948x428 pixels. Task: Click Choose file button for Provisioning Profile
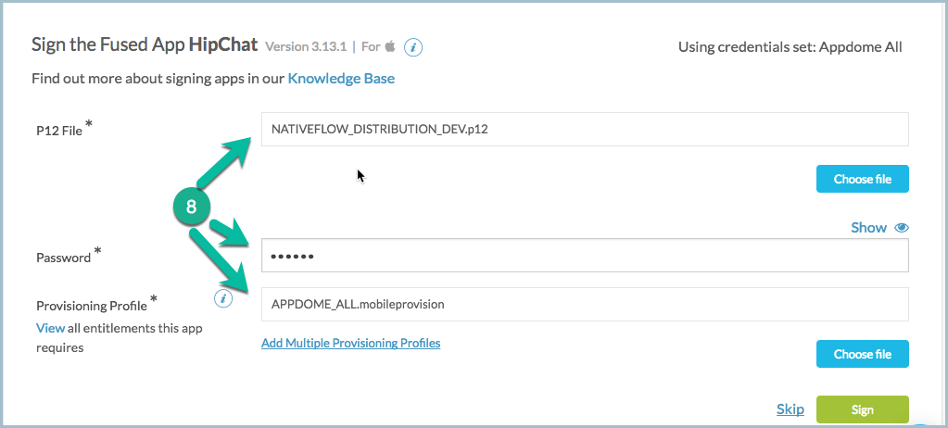pos(862,354)
